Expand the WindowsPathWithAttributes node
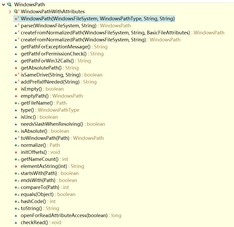This screenshot has height=227, width=234. [10, 12]
